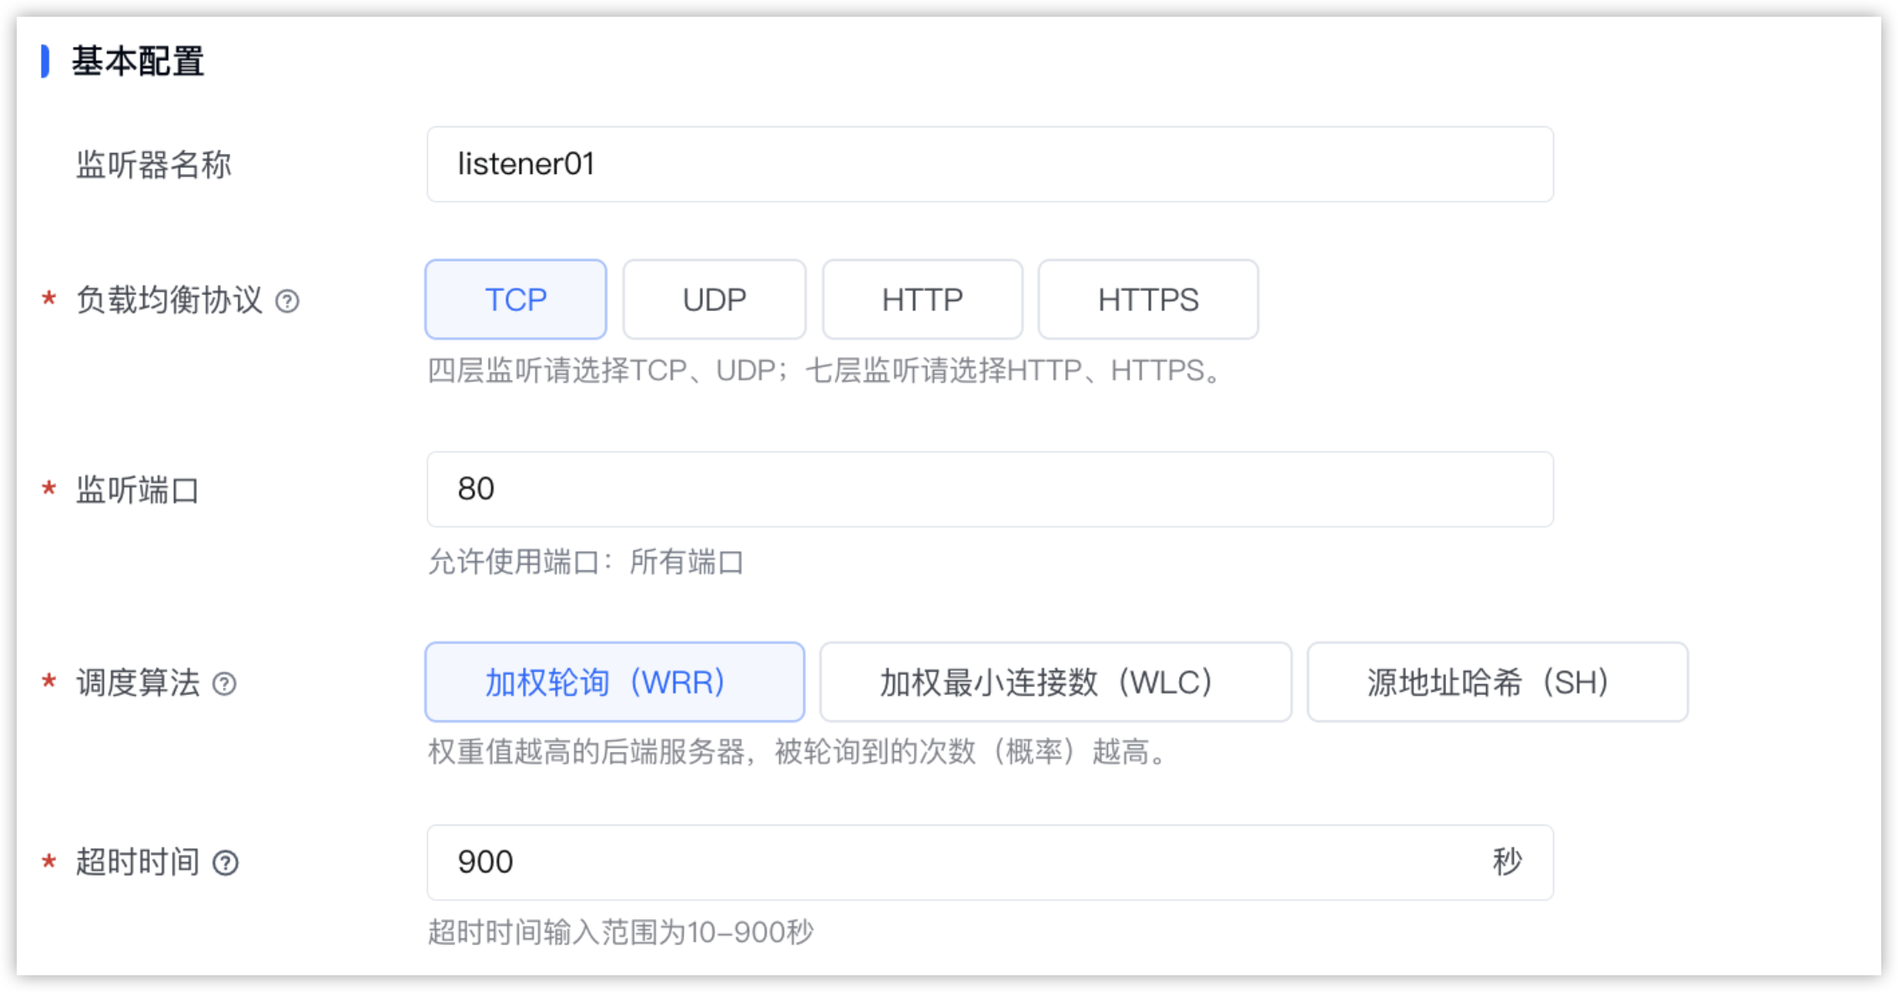The width and height of the screenshot is (1898, 992).
Task: Click the 秒 unit suffix
Action: pos(1507,862)
